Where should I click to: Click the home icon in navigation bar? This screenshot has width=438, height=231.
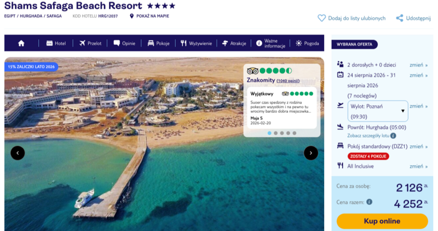tap(21, 43)
